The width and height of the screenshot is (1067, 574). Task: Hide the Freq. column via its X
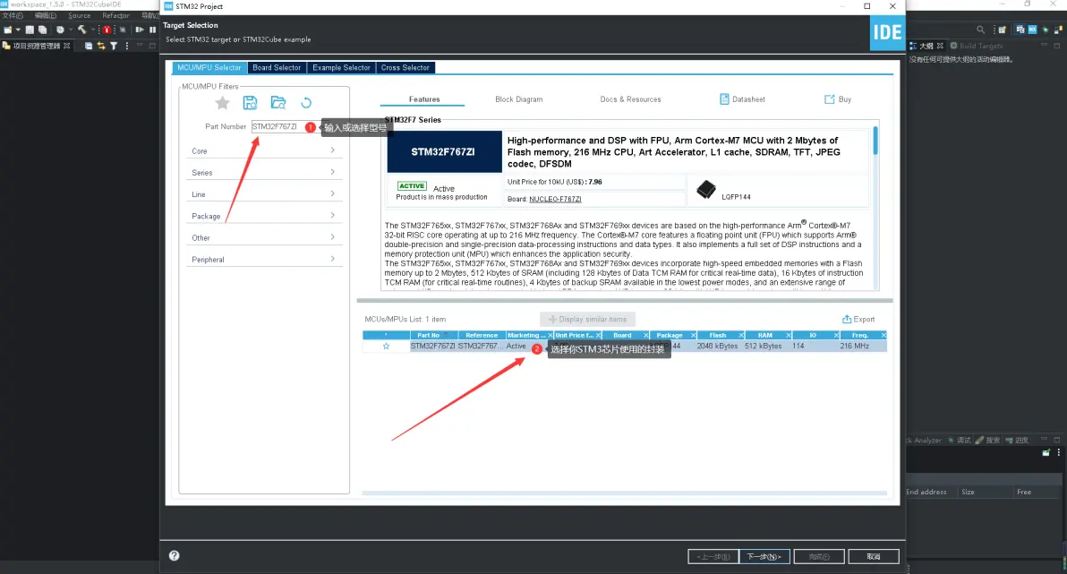(883, 335)
